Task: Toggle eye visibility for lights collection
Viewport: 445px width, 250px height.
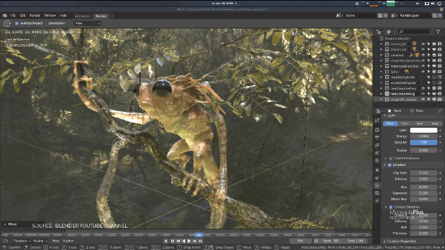Action: coord(423,72)
